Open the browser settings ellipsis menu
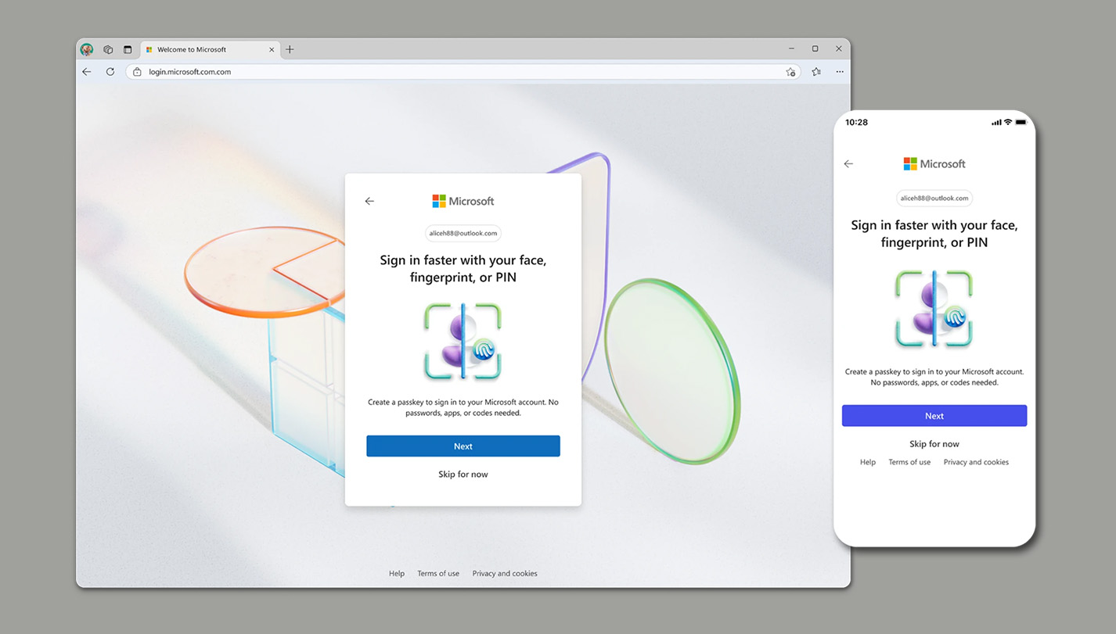 (x=840, y=71)
